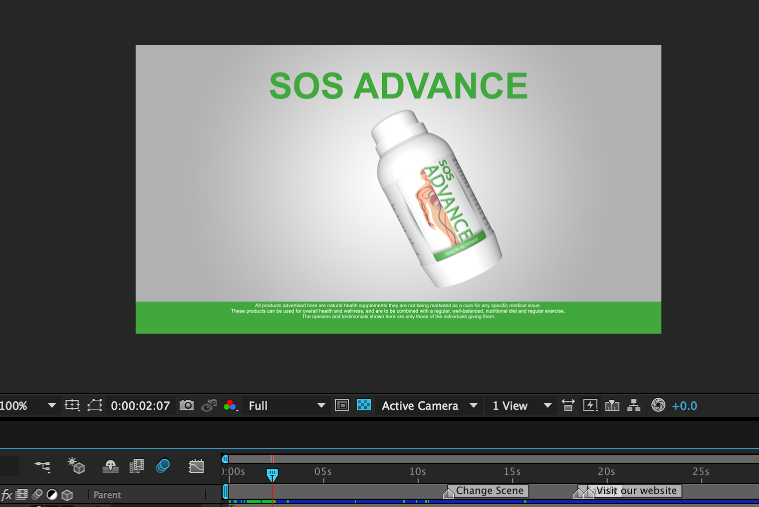
Task: Click the frame blending switch column header
Action: point(22,494)
